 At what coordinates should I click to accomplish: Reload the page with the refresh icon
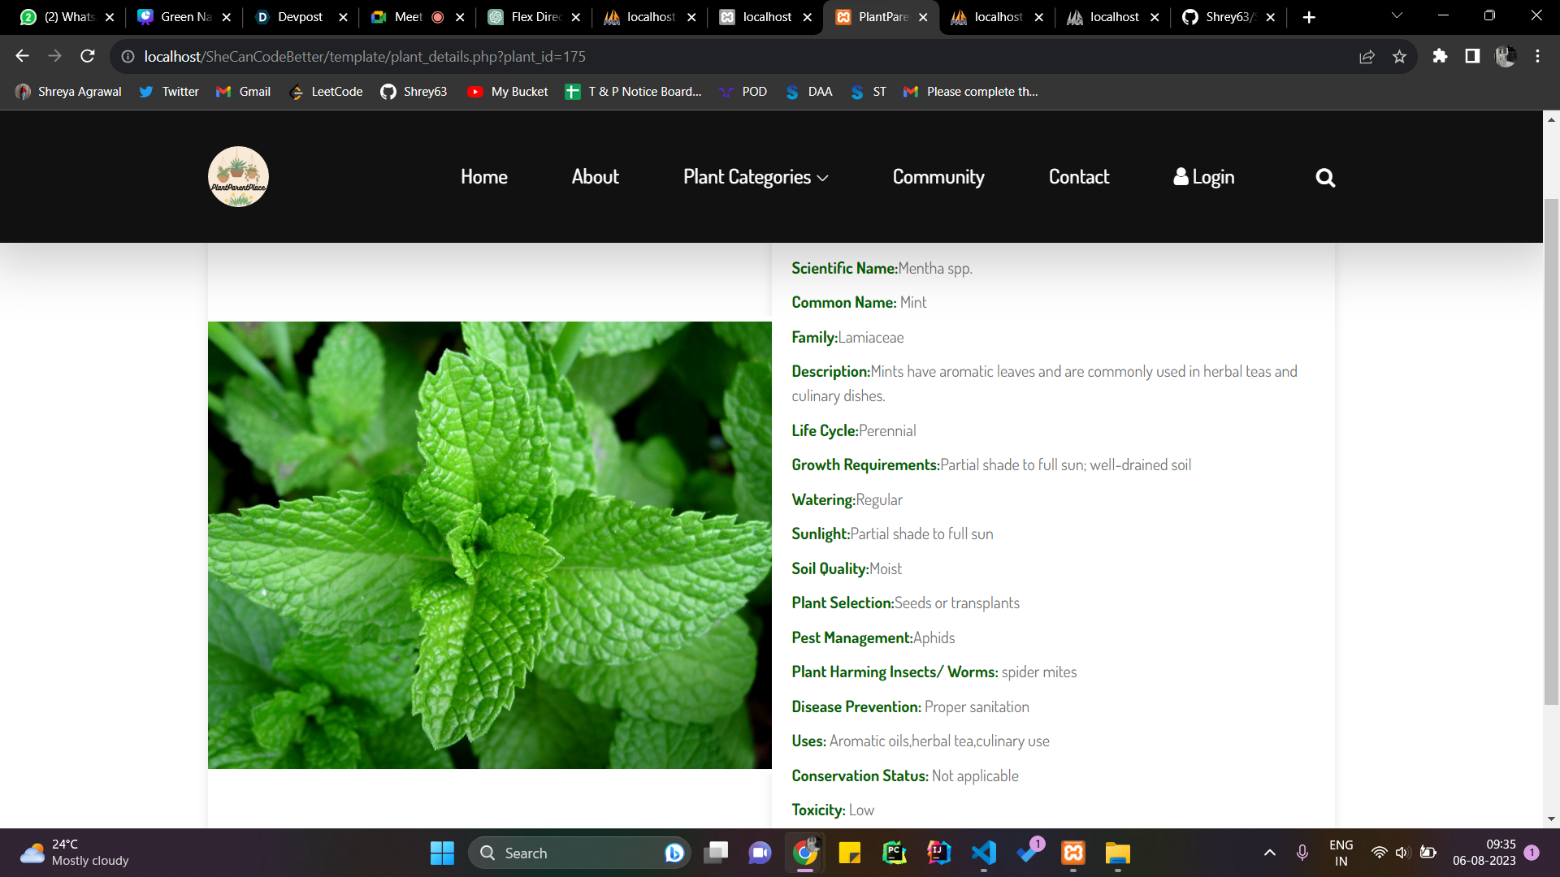tap(88, 56)
